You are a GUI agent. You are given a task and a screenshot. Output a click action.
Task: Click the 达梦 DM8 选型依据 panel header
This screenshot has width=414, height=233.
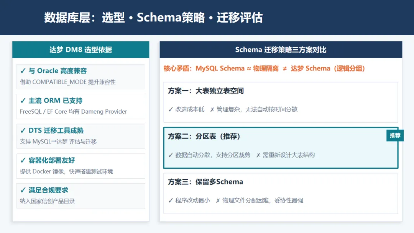[80, 50]
